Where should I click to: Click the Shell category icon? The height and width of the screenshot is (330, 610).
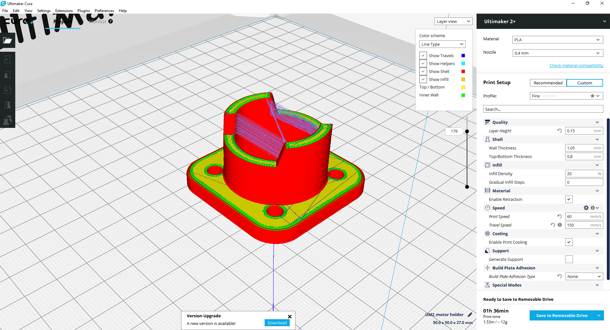[x=487, y=139]
